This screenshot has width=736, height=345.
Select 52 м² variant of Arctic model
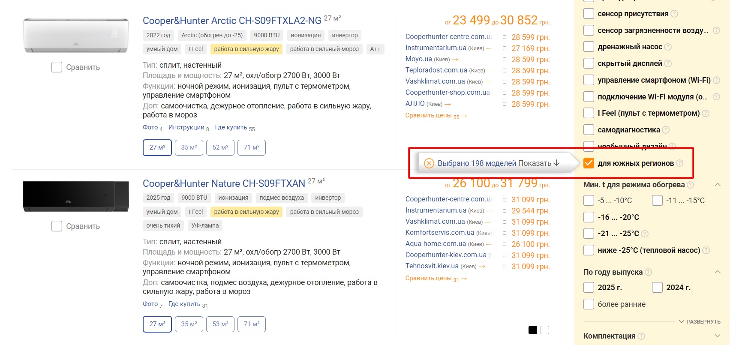(x=220, y=147)
